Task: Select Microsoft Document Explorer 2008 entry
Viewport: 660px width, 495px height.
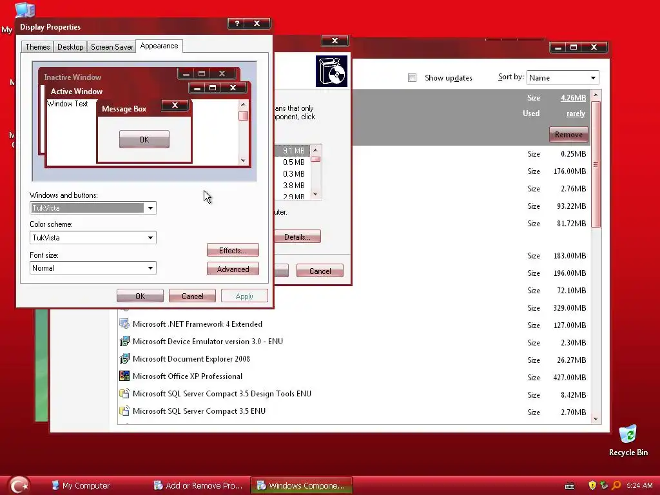Action: tap(191, 358)
